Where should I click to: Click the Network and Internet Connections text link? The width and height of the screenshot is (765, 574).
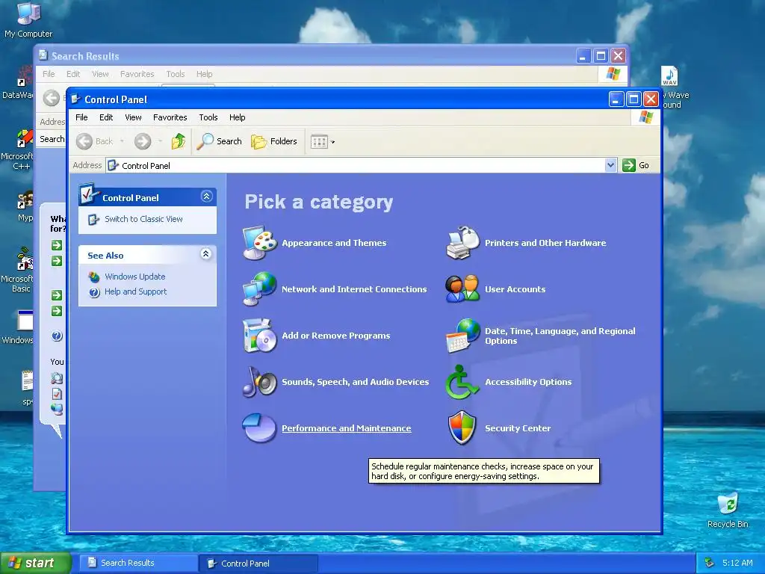(x=354, y=289)
